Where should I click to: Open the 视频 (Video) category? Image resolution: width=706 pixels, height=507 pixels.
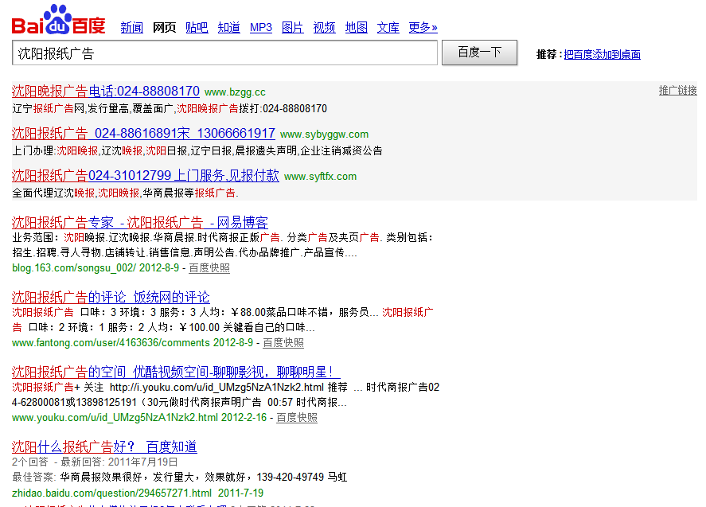point(324,28)
